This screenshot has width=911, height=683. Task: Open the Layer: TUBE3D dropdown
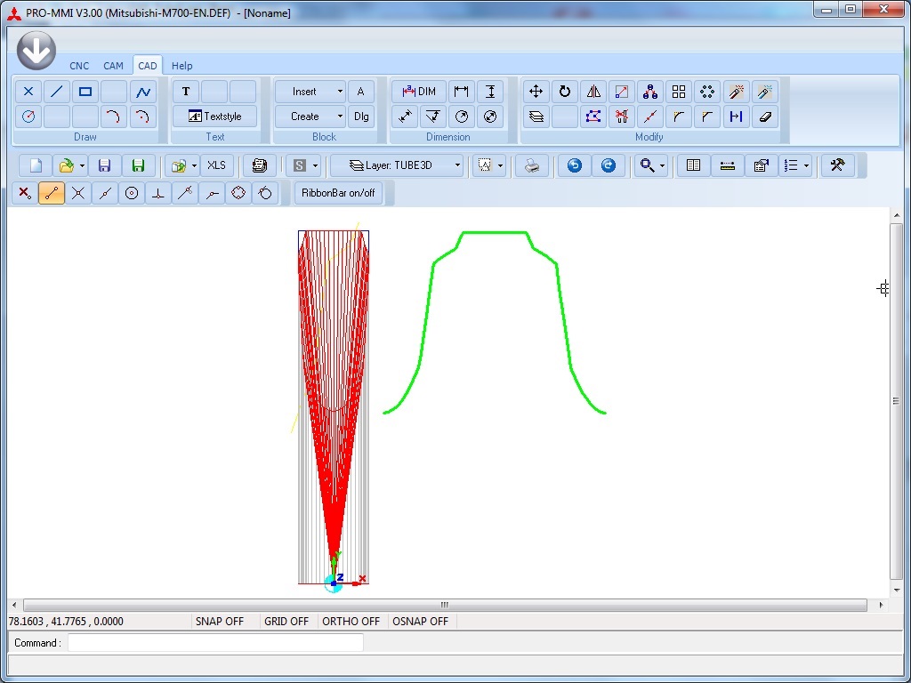click(458, 165)
